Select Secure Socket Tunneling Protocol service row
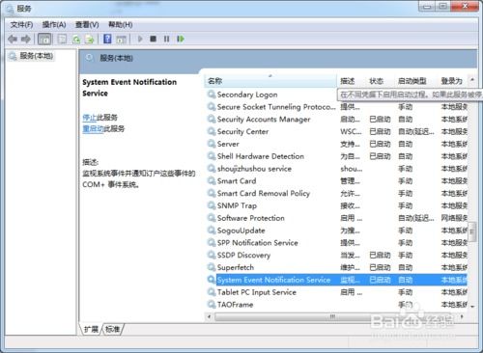 336,107
